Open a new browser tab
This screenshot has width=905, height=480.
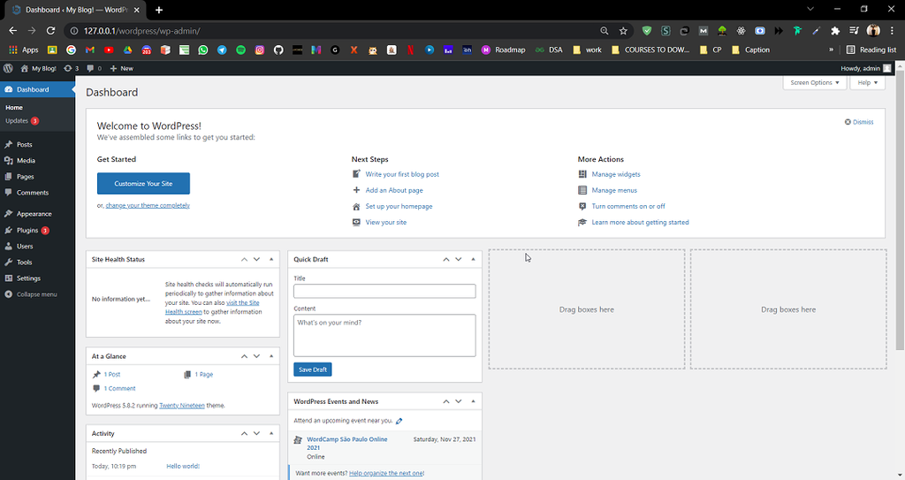159,10
